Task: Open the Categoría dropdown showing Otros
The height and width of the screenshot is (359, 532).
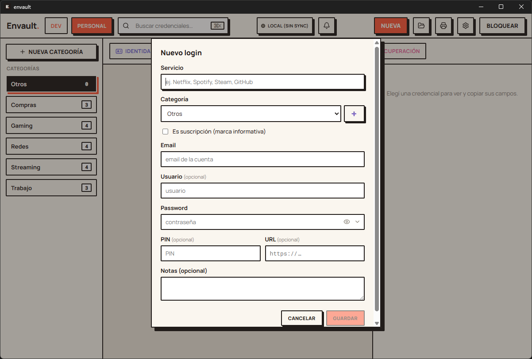Action: [x=251, y=114]
